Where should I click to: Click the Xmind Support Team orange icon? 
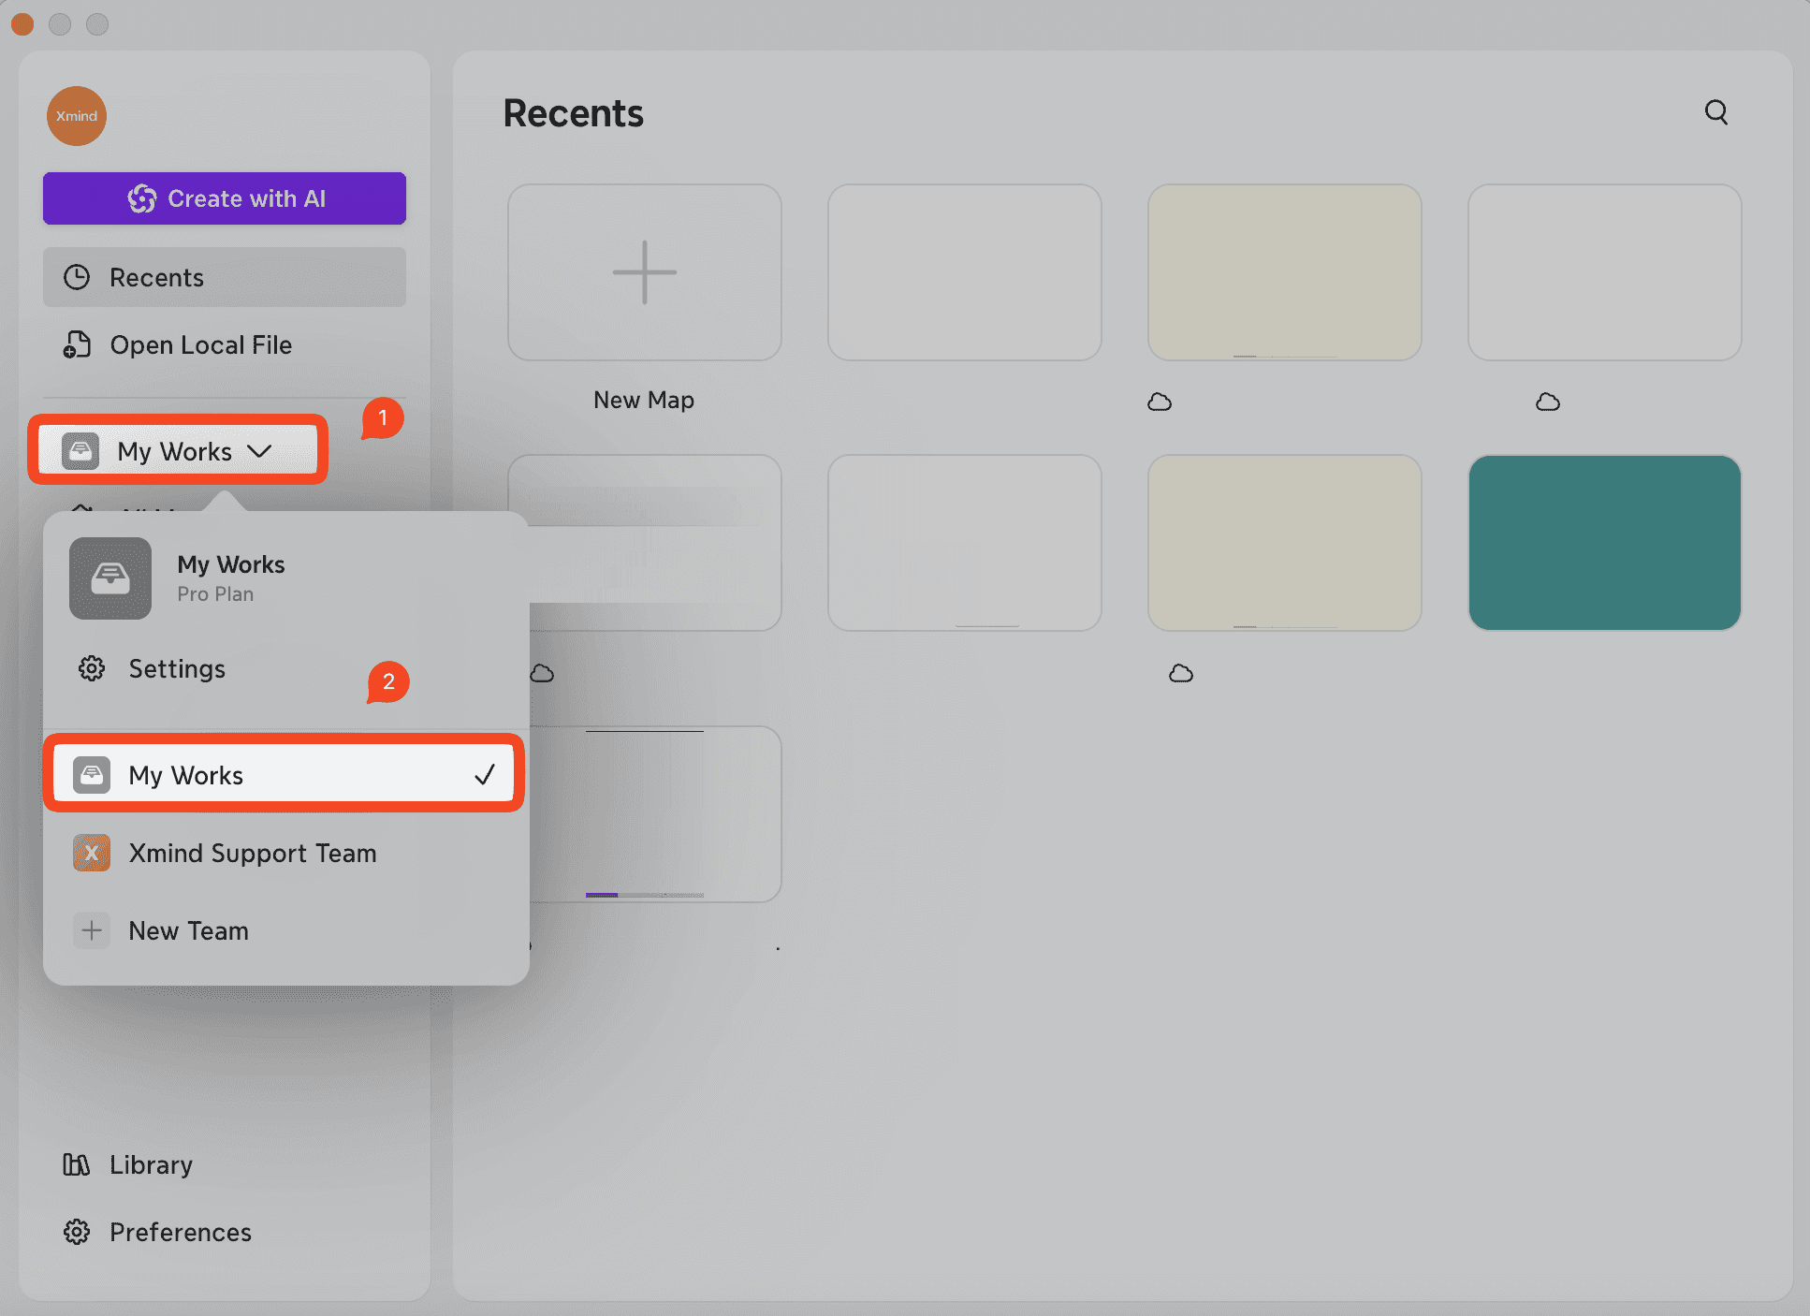(92, 853)
